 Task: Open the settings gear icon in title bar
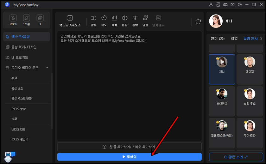240,4
